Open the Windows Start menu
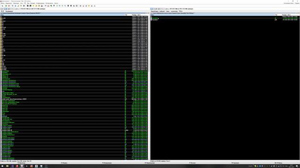Viewport: 300px width, 168px height. click(2, 166)
